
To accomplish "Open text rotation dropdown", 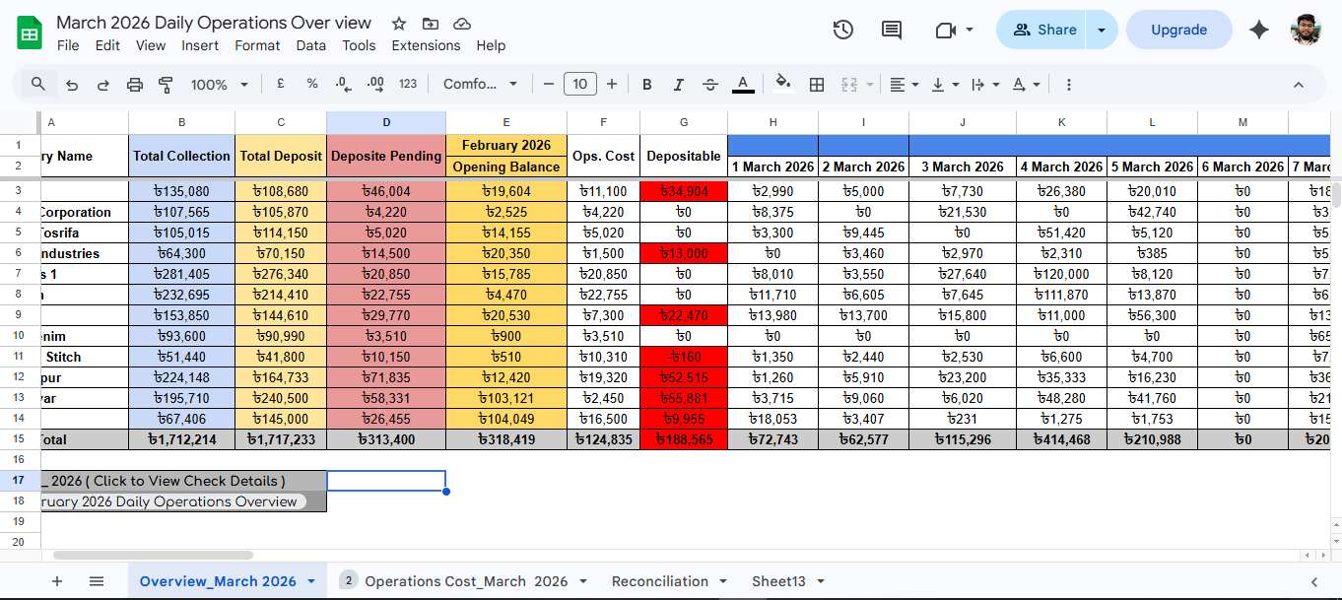I will pos(1026,85).
